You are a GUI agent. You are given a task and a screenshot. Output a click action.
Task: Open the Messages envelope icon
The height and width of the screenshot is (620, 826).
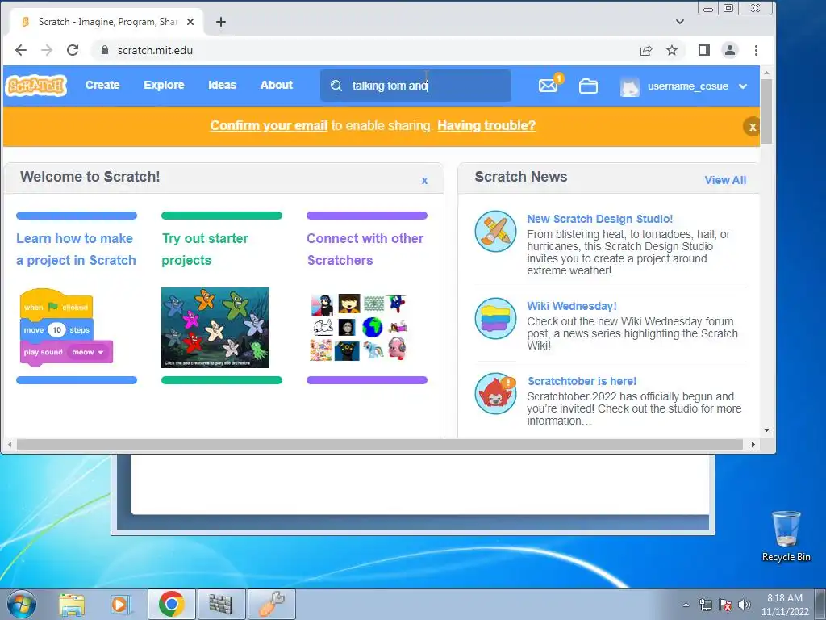point(549,86)
